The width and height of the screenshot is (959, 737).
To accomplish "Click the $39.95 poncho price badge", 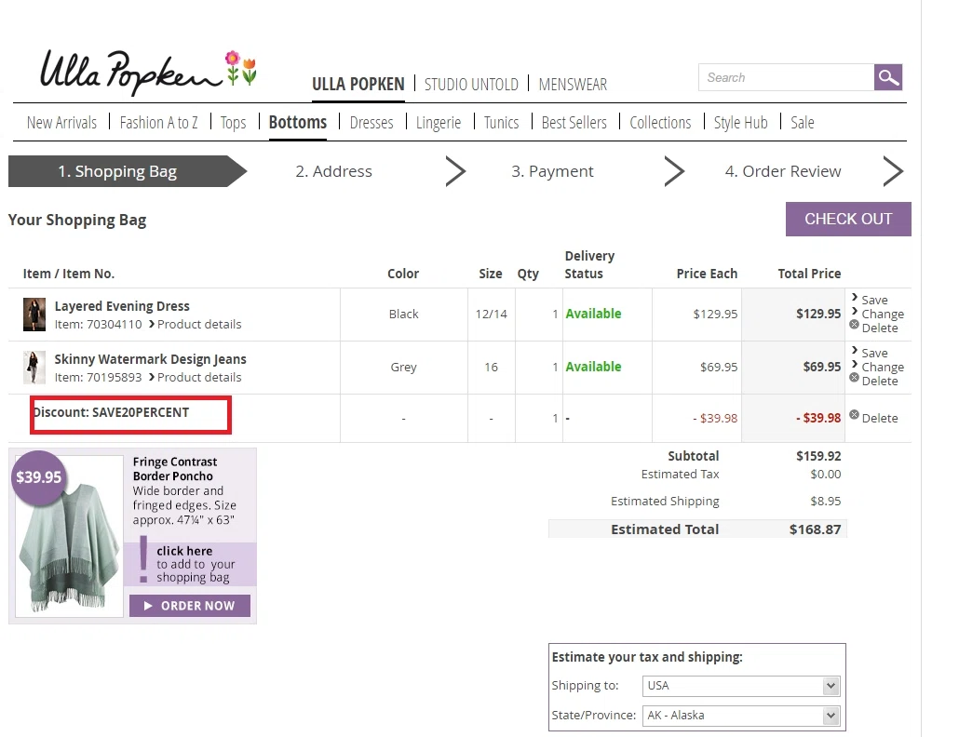I will click(x=38, y=477).
